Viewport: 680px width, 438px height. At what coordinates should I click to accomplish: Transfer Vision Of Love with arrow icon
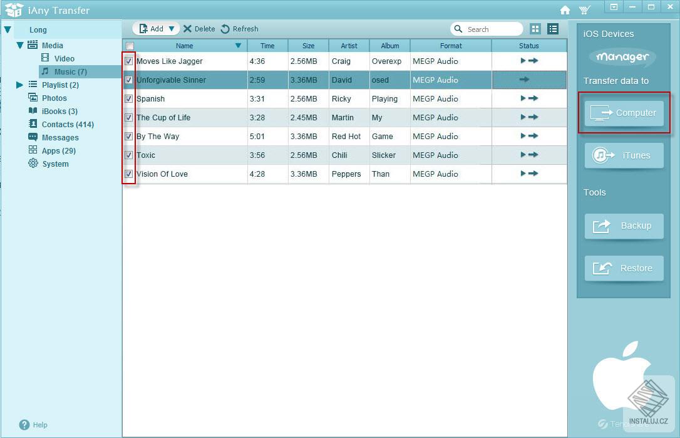tap(533, 174)
